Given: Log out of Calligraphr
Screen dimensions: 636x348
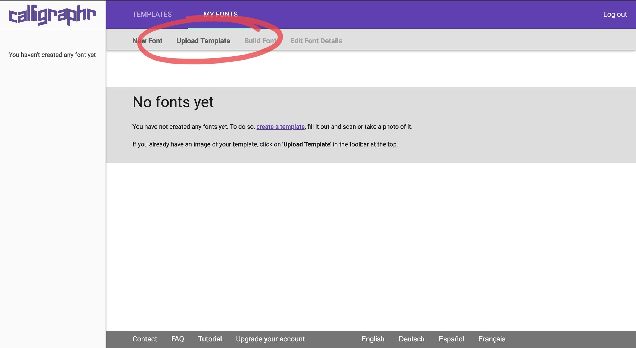Looking at the screenshot, I should tap(615, 14).
